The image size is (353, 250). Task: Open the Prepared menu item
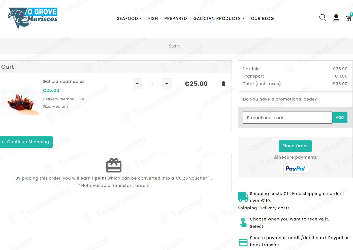point(176,18)
